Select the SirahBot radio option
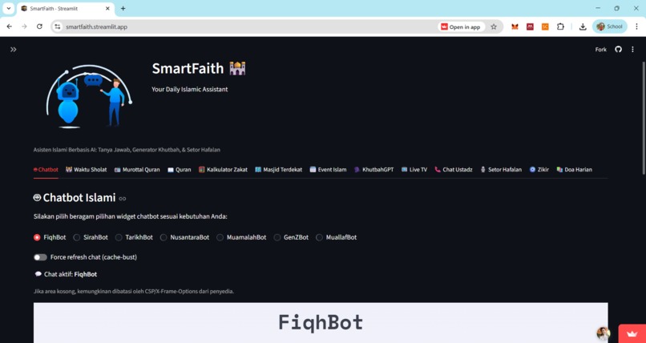 (x=91, y=237)
